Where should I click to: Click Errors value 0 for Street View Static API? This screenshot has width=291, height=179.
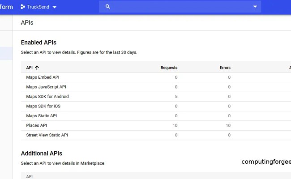(x=229, y=135)
